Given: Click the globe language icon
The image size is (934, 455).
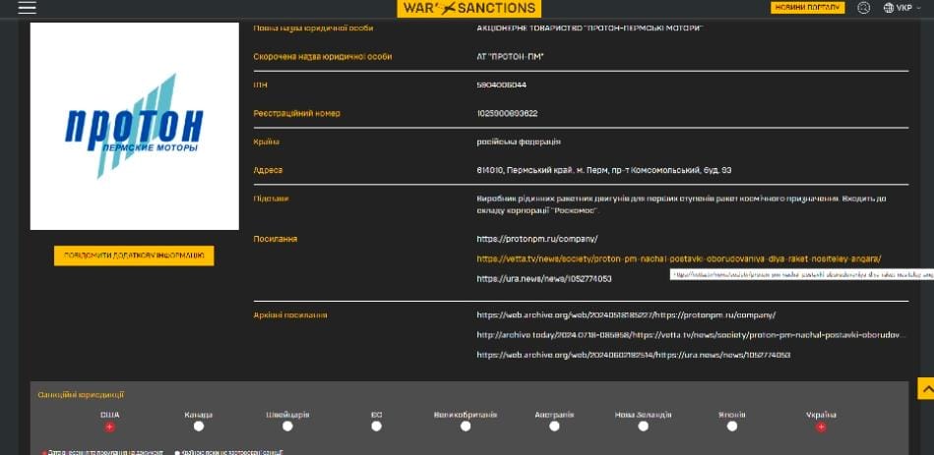Looking at the screenshot, I should coord(889,8).
